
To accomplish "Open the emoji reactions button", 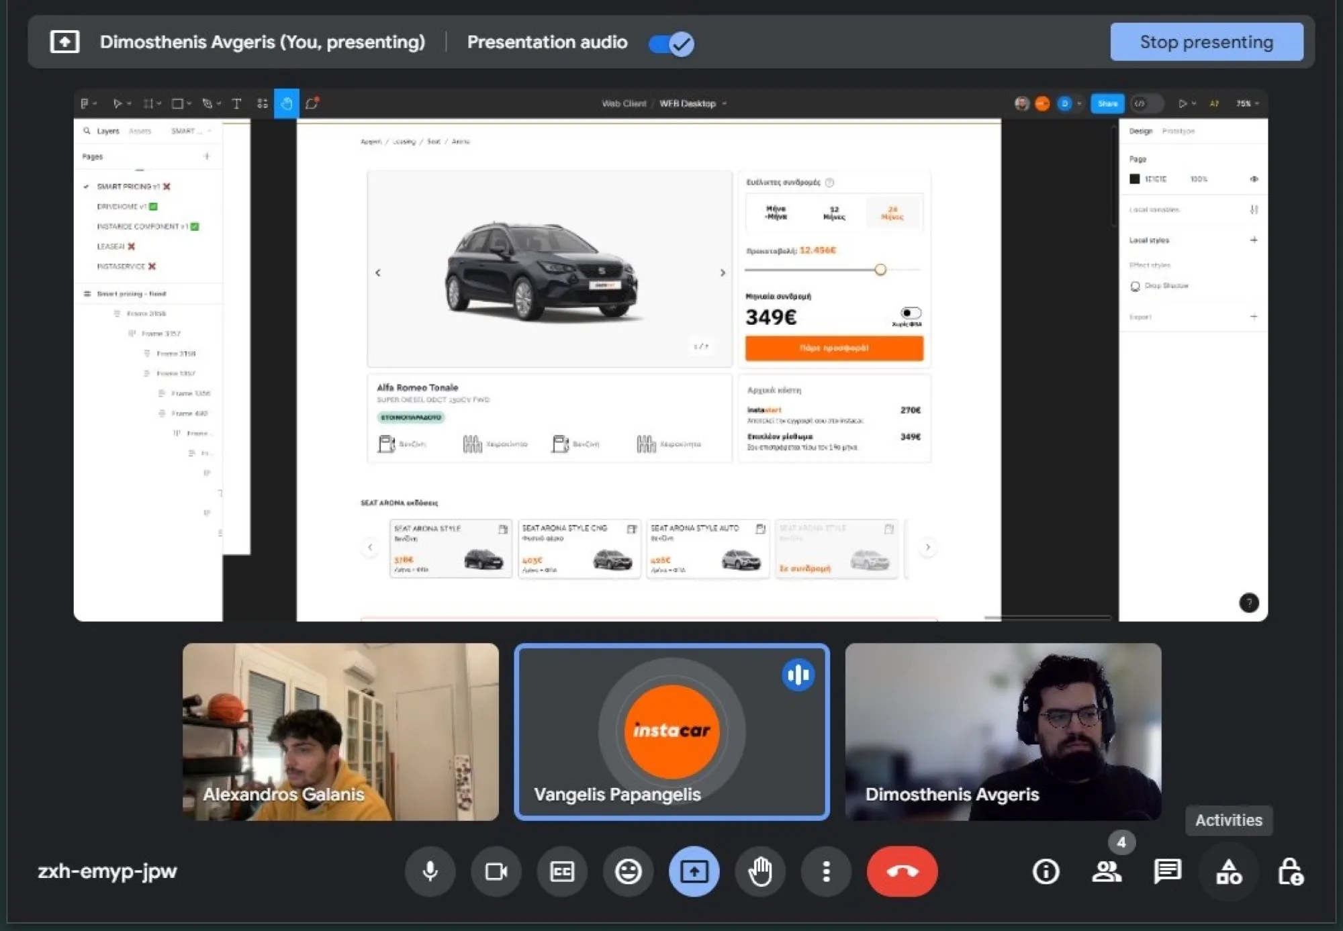I will click(629, 871).
